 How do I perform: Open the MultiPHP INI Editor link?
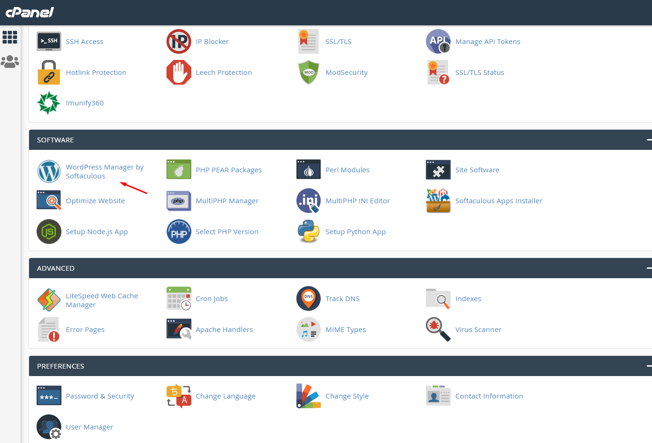coord(357,201)
